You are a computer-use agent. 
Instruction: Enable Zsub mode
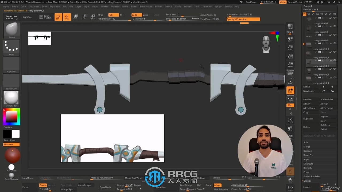146,15
